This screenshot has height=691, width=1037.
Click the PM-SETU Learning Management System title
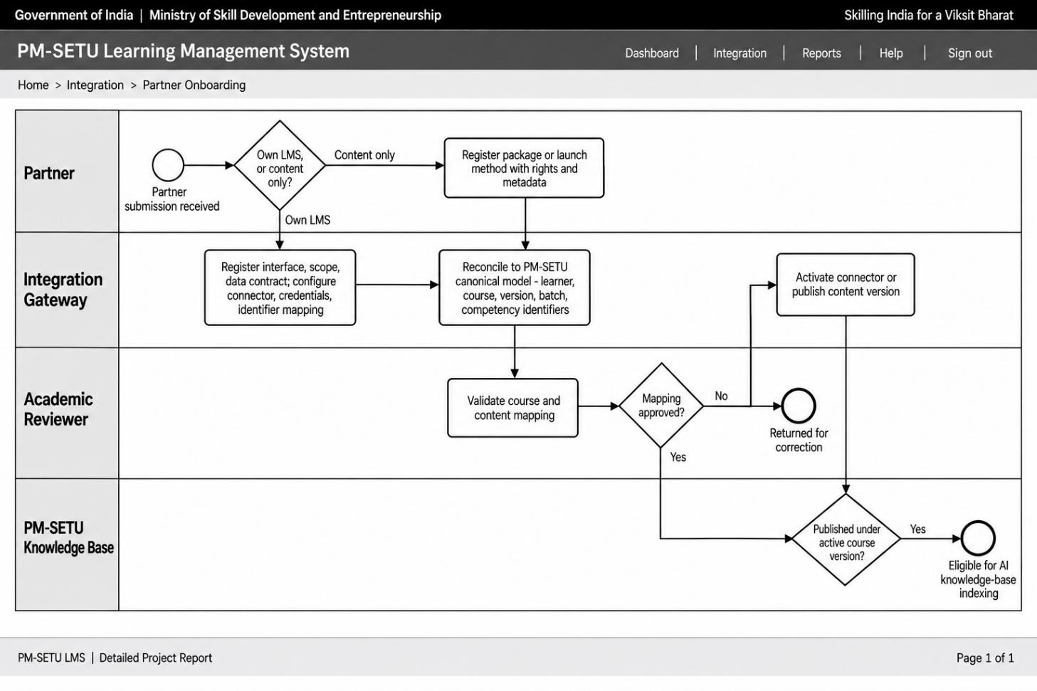pyautogui.click(x=183, y=51)
